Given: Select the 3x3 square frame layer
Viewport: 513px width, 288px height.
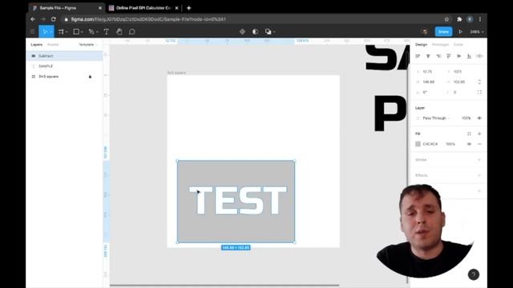Looking at the screenshot, I should 64,77.
